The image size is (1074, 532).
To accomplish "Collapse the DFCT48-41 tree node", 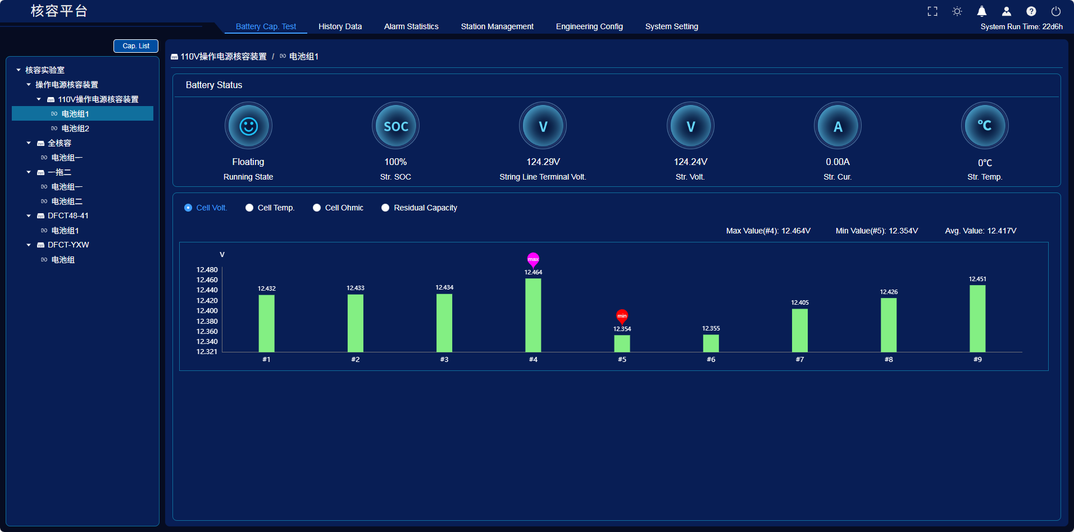I will 29,215.
